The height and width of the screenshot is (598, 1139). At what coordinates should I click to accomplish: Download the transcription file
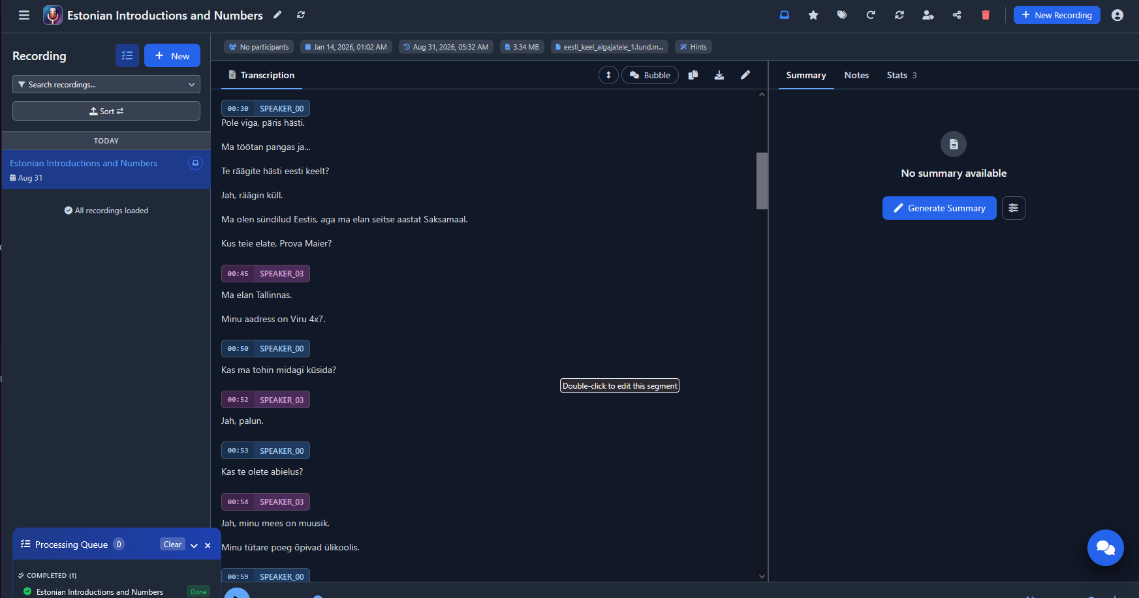719,75
